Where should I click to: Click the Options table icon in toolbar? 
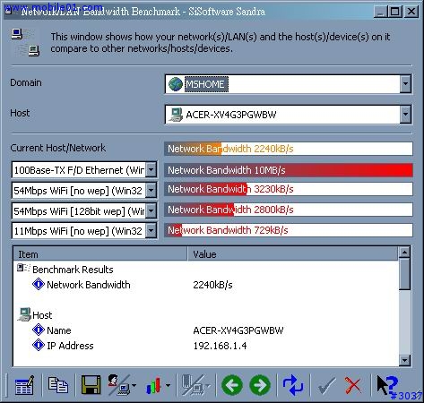[24, 385]
